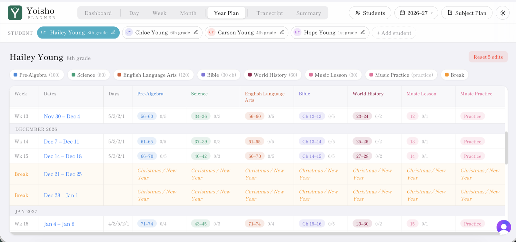Viewport: 516px width, 242px height.
Task: Toggle the light/dark theme sun icon
Action: (x=502, y=13)
